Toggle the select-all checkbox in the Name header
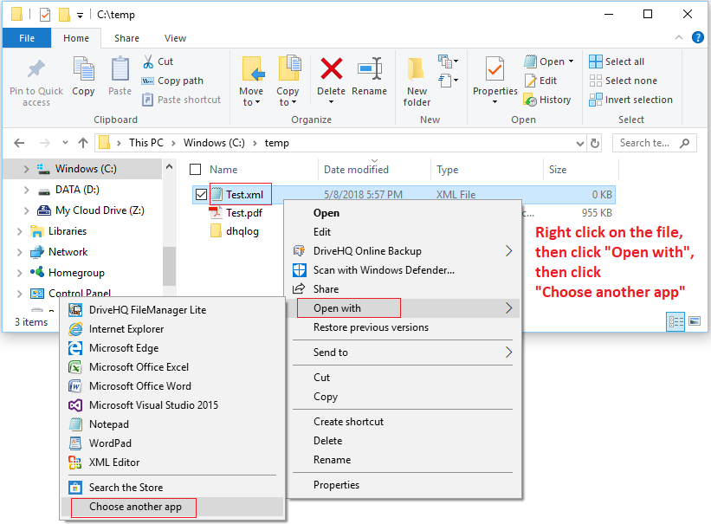 pos(195,170)
